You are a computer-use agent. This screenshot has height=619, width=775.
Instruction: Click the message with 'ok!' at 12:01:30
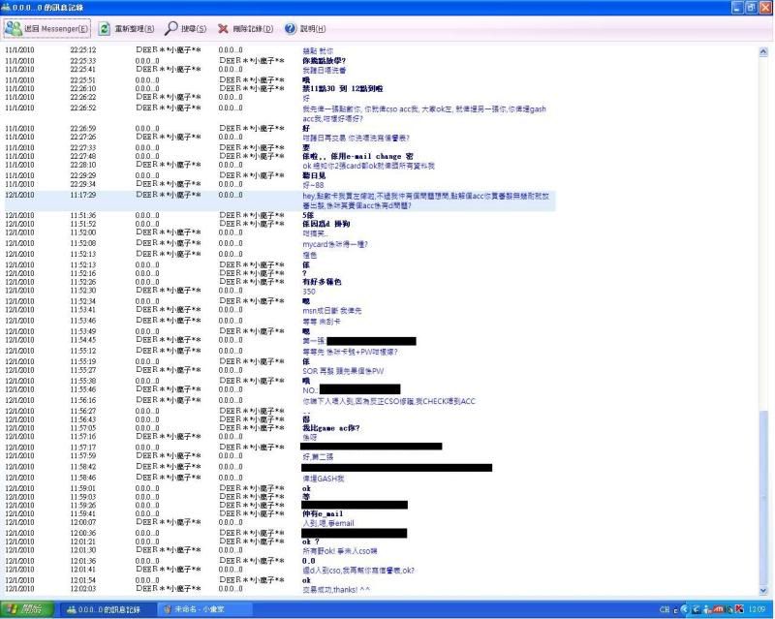(340, 551)
